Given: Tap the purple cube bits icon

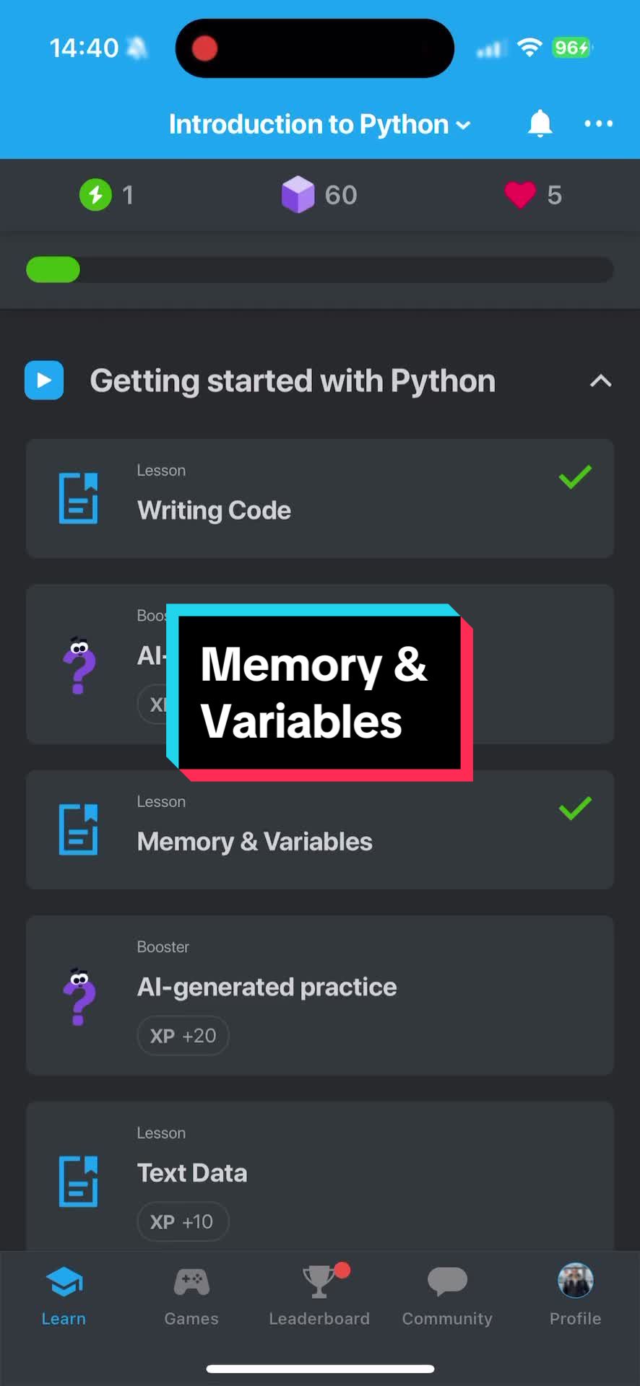Looking at the screenshot, I should coord(298,195).
